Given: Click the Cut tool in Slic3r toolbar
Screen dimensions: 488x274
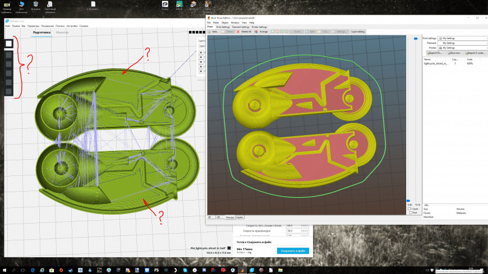Looking at the screenshot, I should 324,32.
